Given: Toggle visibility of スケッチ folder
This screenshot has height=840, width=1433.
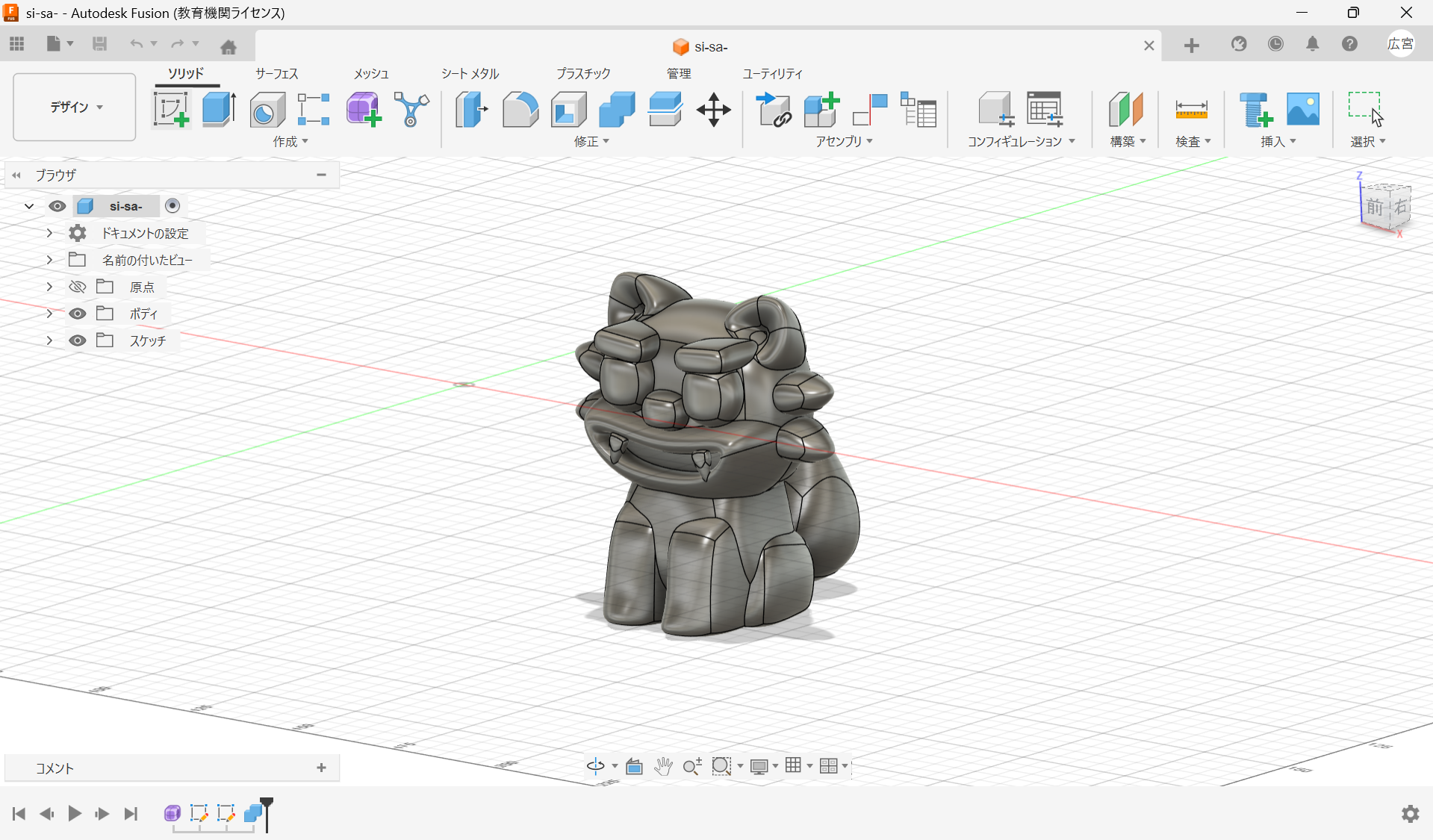Looking at the screenshot, I should coord(78,340).
